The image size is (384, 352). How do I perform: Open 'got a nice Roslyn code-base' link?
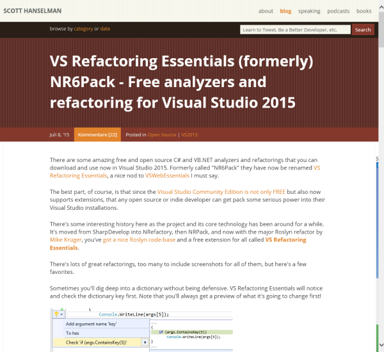click(139, 240)
